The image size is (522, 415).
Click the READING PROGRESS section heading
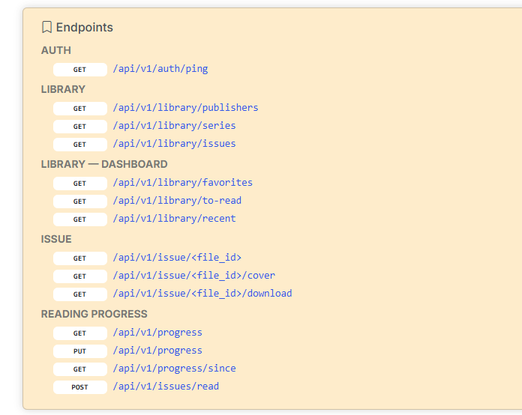94,314
